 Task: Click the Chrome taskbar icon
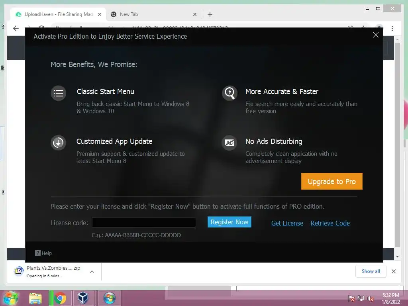pos(60,298)
